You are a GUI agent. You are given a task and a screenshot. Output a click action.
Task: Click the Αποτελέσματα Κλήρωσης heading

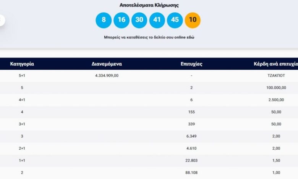click(149, 5)
